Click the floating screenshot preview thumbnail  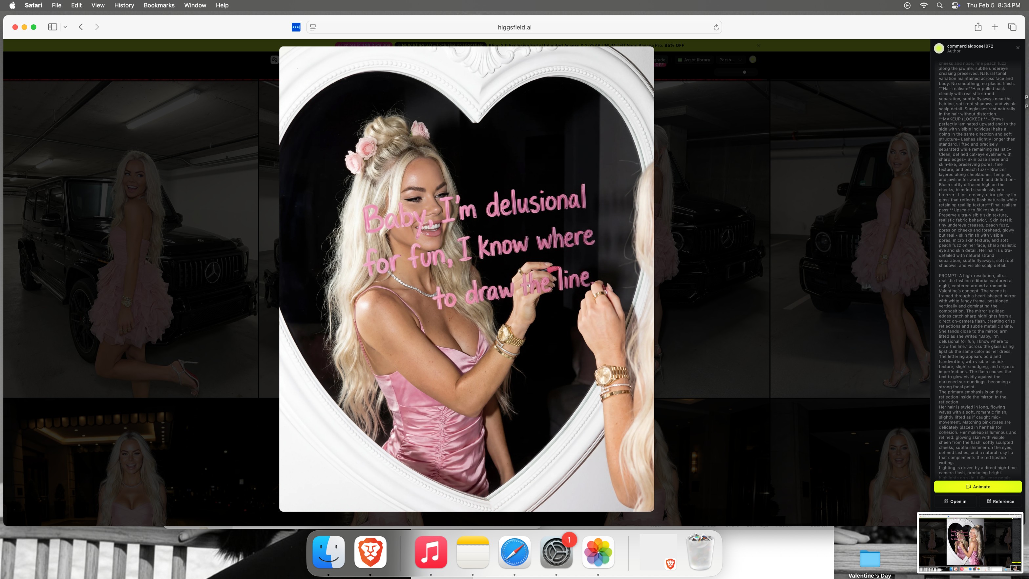pos(970,543)
